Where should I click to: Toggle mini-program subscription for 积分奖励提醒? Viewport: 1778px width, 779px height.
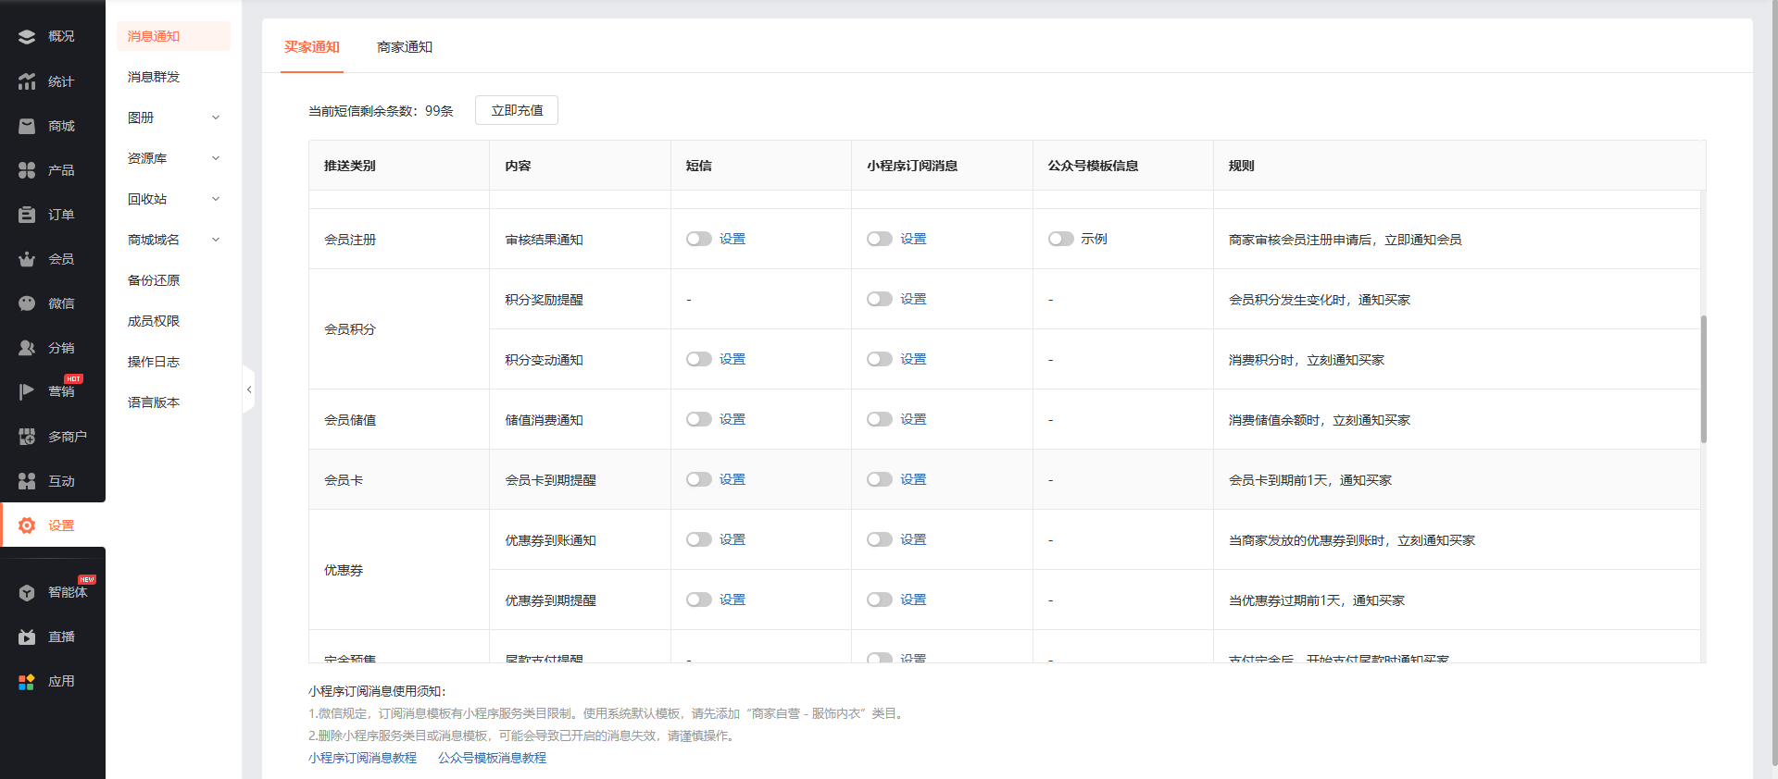[x=879, y=299]
